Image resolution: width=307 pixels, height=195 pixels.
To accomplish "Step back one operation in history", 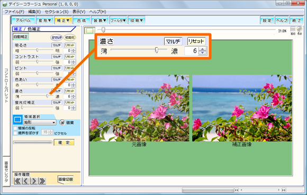I will pos(26,181).
